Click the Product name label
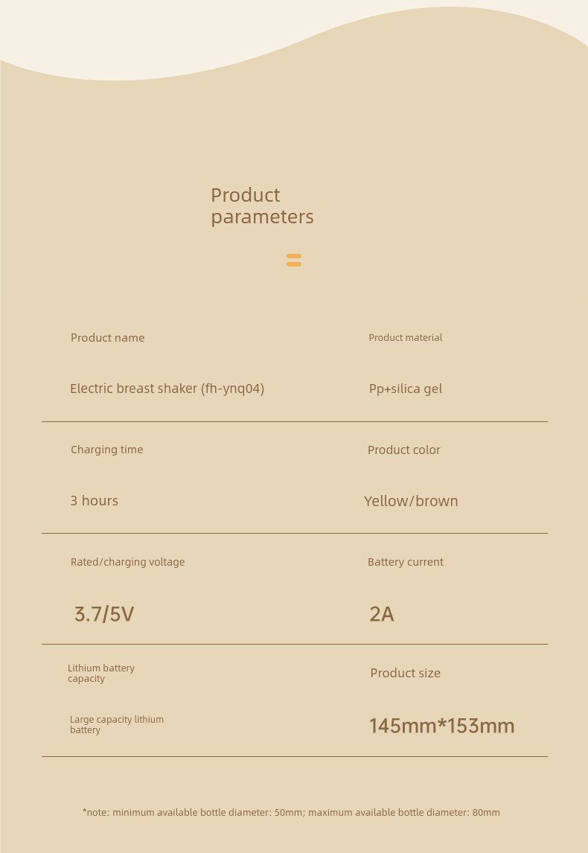The image size is (588, 853). 108,338
